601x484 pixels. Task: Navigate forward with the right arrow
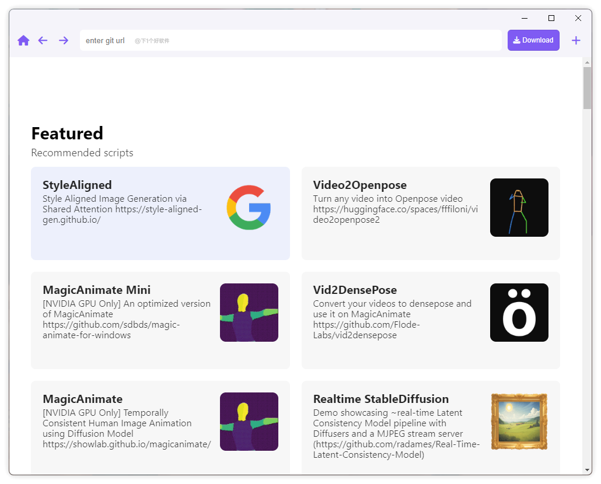pyautogui.click(x=64, y=40)
